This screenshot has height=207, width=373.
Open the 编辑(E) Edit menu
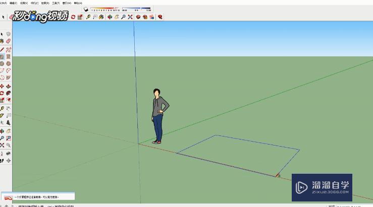pyautogui.click(x=13, y=3)
